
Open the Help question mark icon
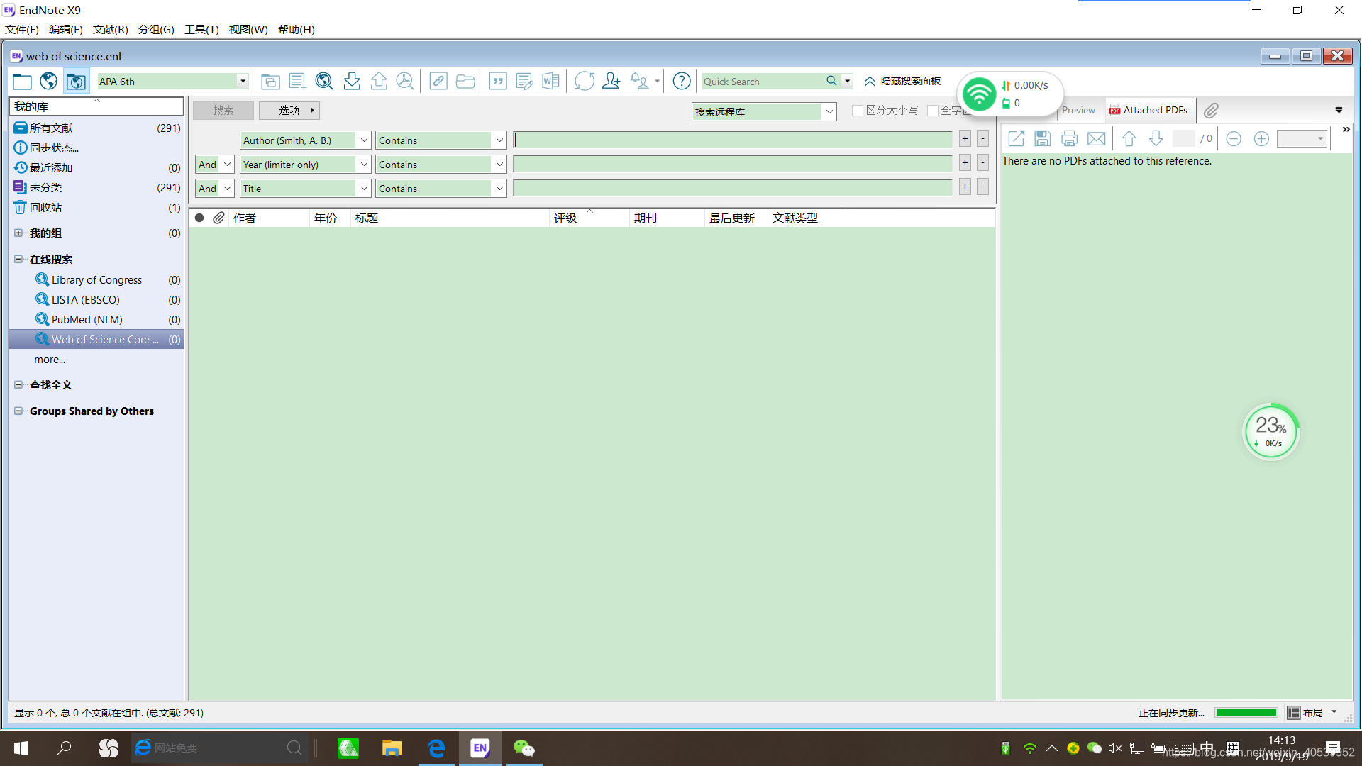tap(681, 82)
